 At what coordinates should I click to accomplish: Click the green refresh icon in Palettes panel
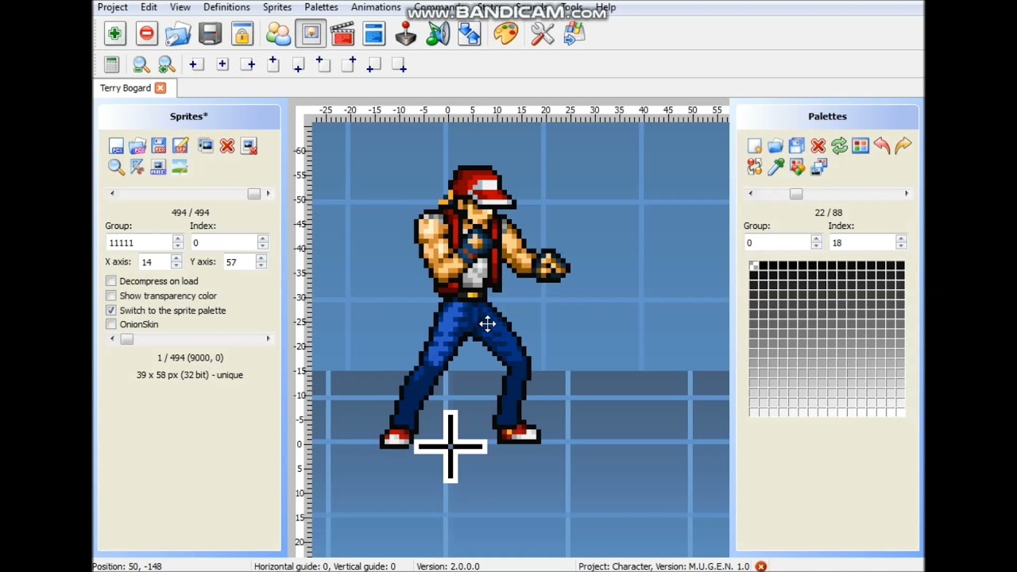[839, 146]
